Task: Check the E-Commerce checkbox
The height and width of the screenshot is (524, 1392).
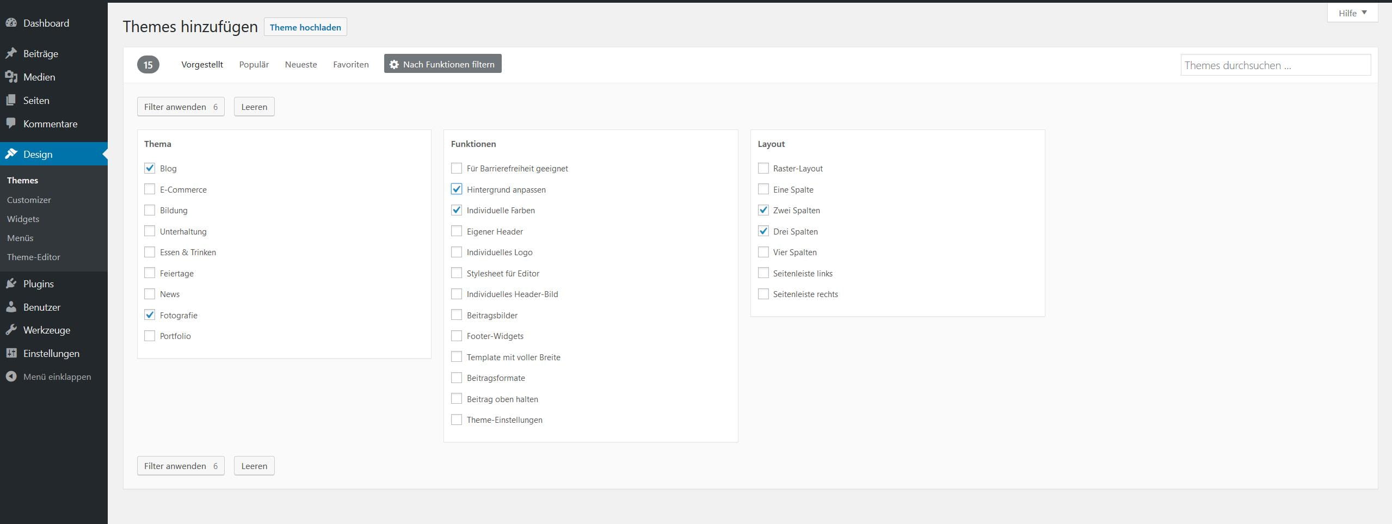Action: click(150, 189)
